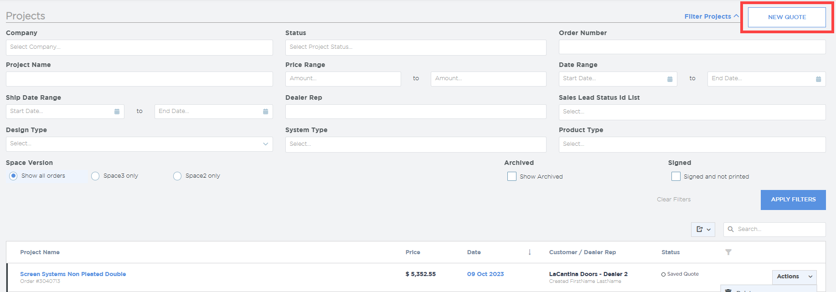
Task: Click the 09 Oct 2023 date link
Action: (x=485, y=274)
